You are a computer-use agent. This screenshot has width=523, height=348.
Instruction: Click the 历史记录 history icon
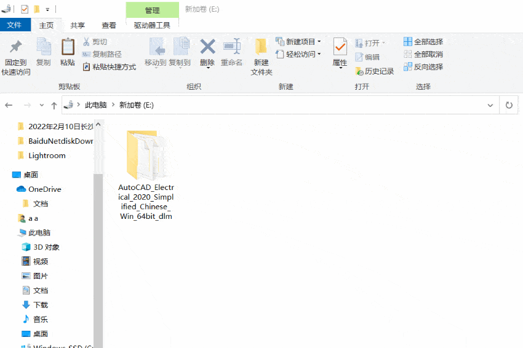(375, 71)
